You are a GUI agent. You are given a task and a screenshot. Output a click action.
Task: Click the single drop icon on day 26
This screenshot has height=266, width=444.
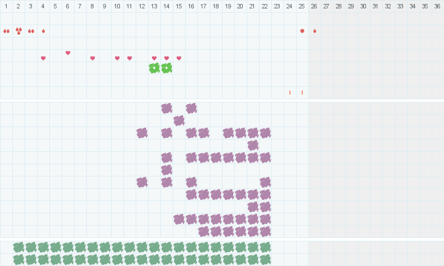314,31
